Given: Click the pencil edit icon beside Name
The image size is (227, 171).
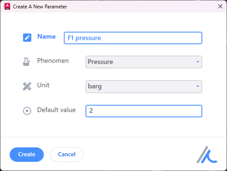Looking at the screenshot, I should click(27, 38).
